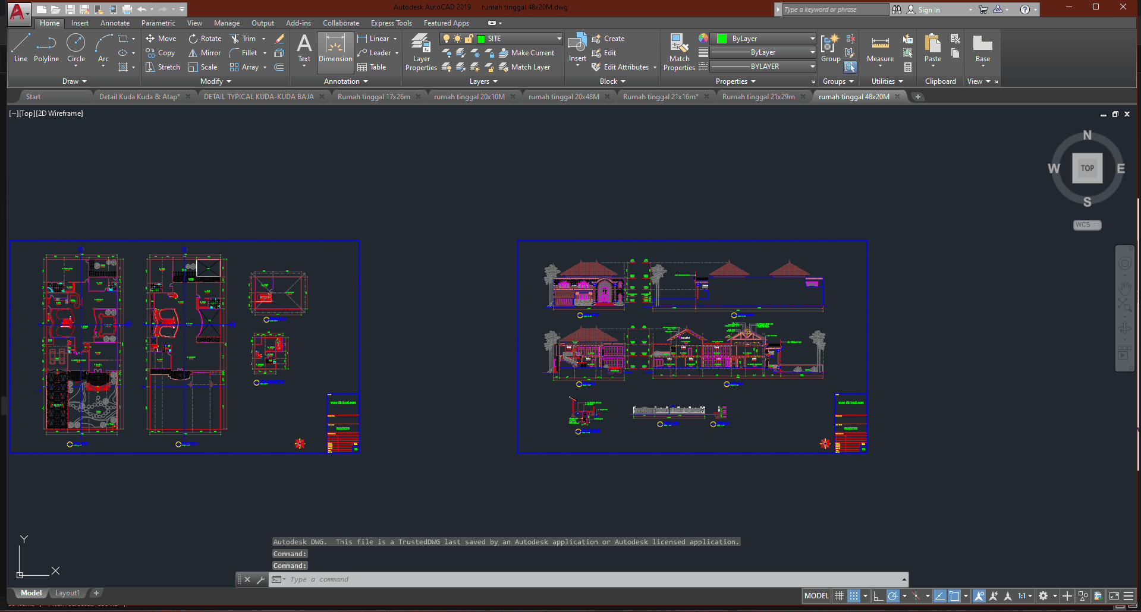Click the Dimension tool
1141x612 pixels.
[335, 48]
